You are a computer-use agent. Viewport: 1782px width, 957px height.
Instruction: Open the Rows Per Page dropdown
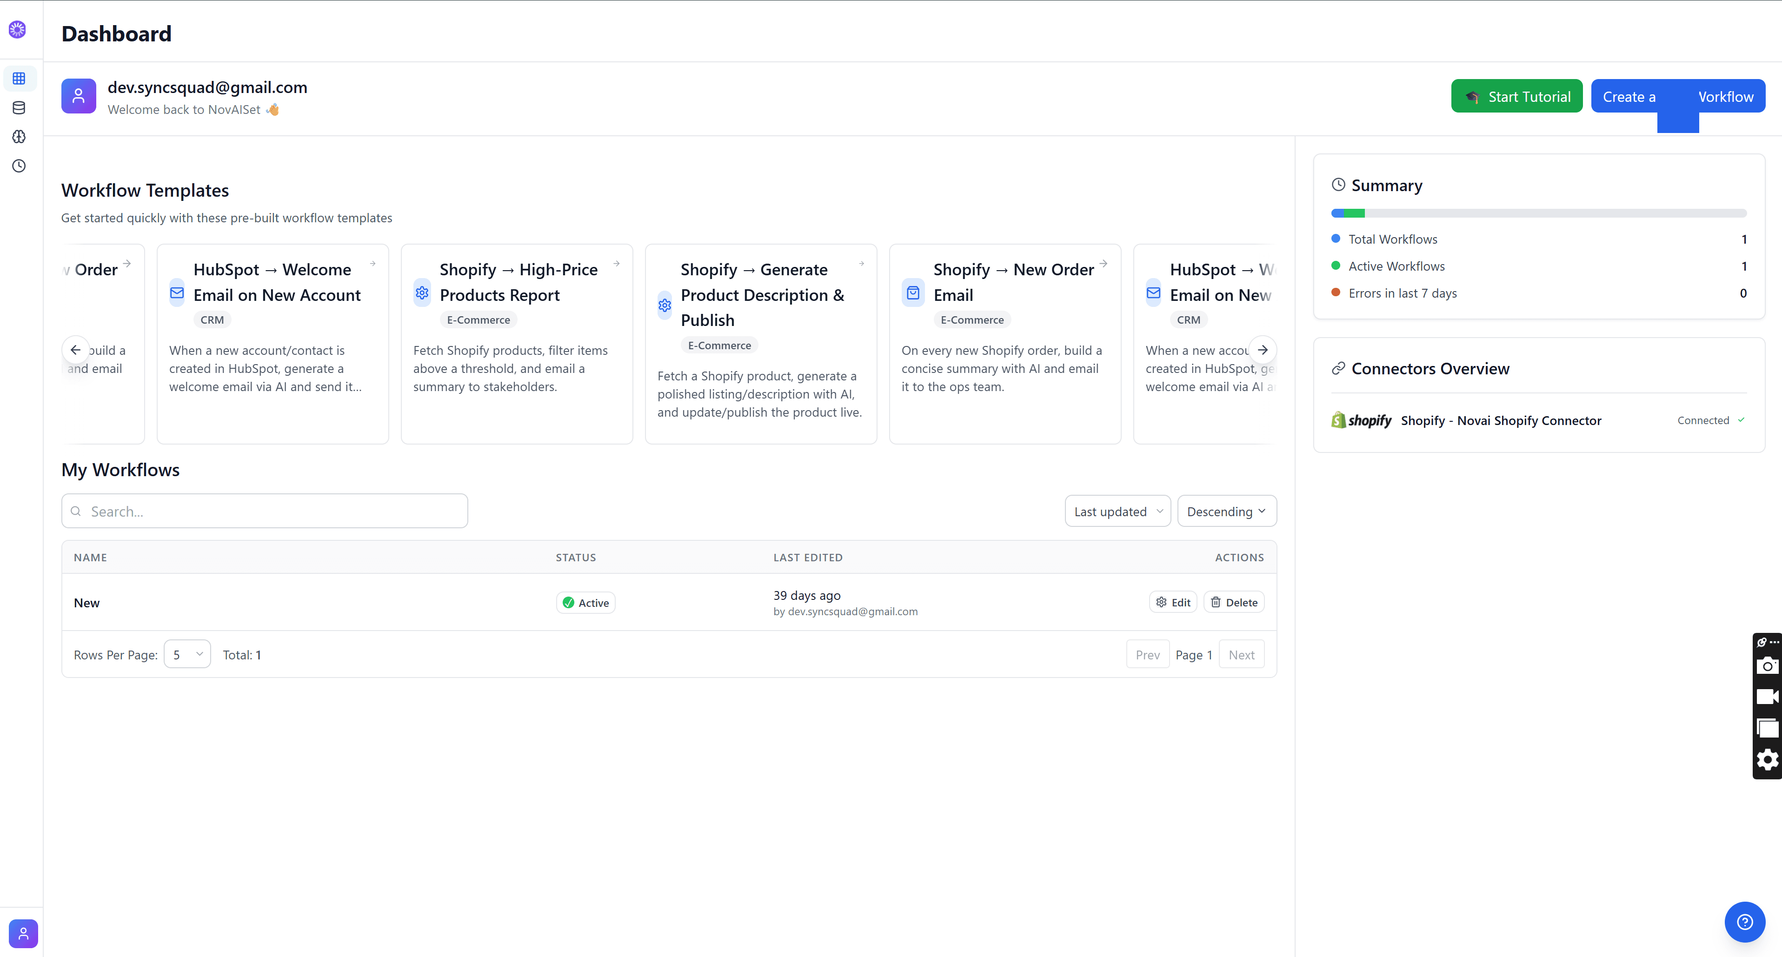click(187, 655)
